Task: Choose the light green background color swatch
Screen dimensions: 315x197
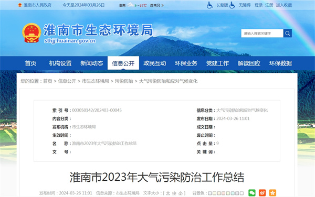Action: [x=228, y=193]
